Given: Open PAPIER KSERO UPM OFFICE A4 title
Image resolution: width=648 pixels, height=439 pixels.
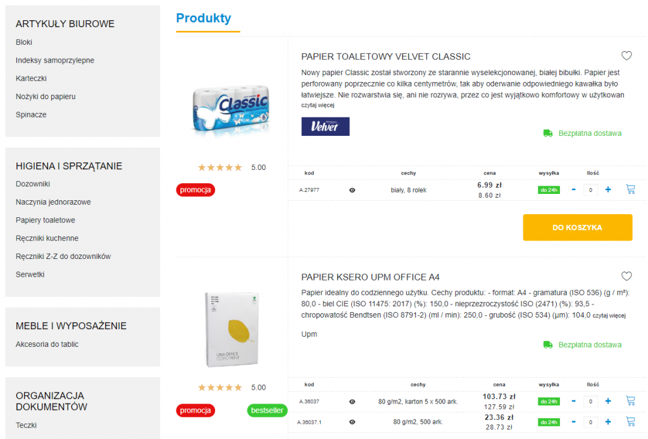Looking at the screenshot, I should coord(370,277).
